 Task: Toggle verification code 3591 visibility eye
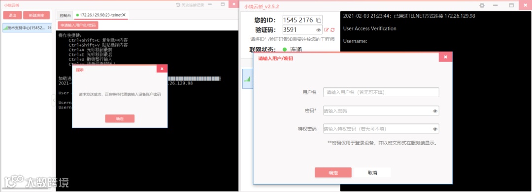tap(318, 30)
